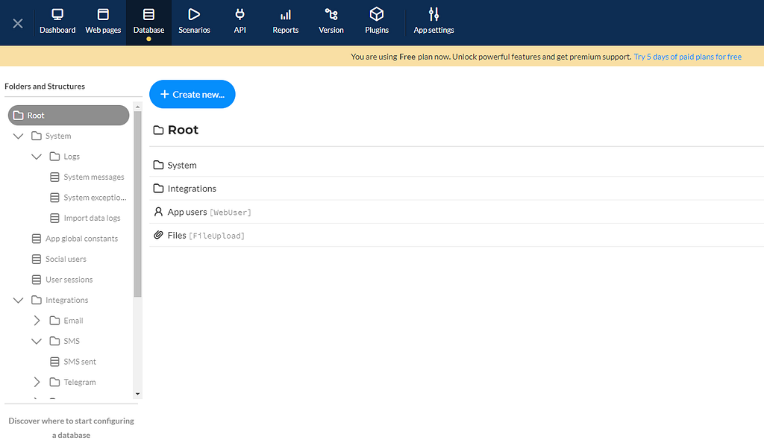Open the Plugins cube icon
This screenshot has height=446, width=764.
tap(377, 13)
